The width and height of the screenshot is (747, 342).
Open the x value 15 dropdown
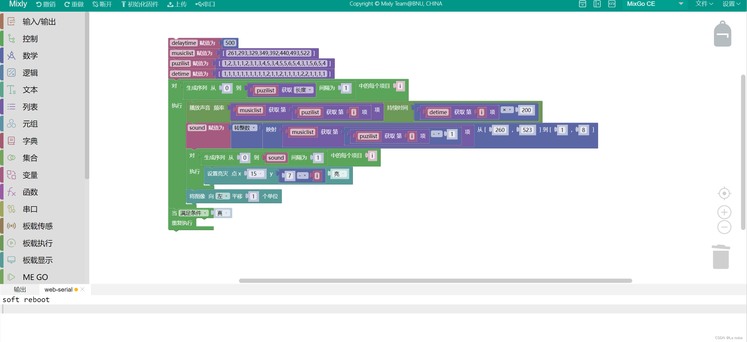(256, 174)
